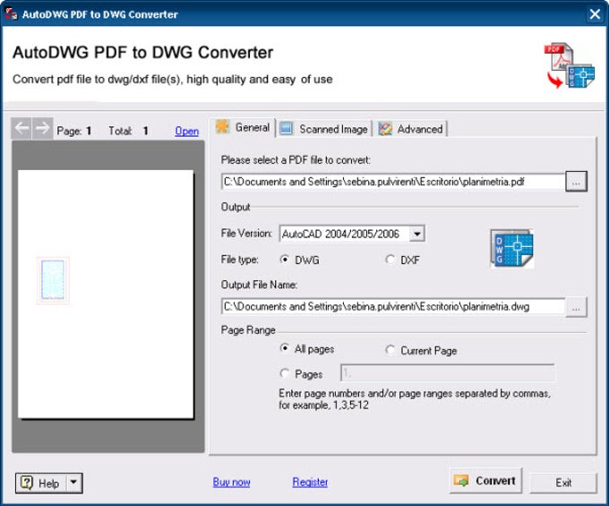Open a PDF via the Open link
The image size is (609, 506).
[187, 131]
